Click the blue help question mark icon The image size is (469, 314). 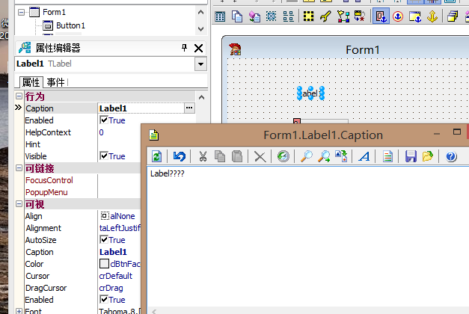451,156
